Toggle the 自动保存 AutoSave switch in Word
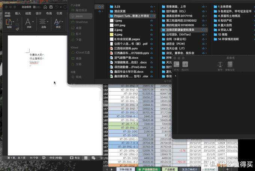 37,7
